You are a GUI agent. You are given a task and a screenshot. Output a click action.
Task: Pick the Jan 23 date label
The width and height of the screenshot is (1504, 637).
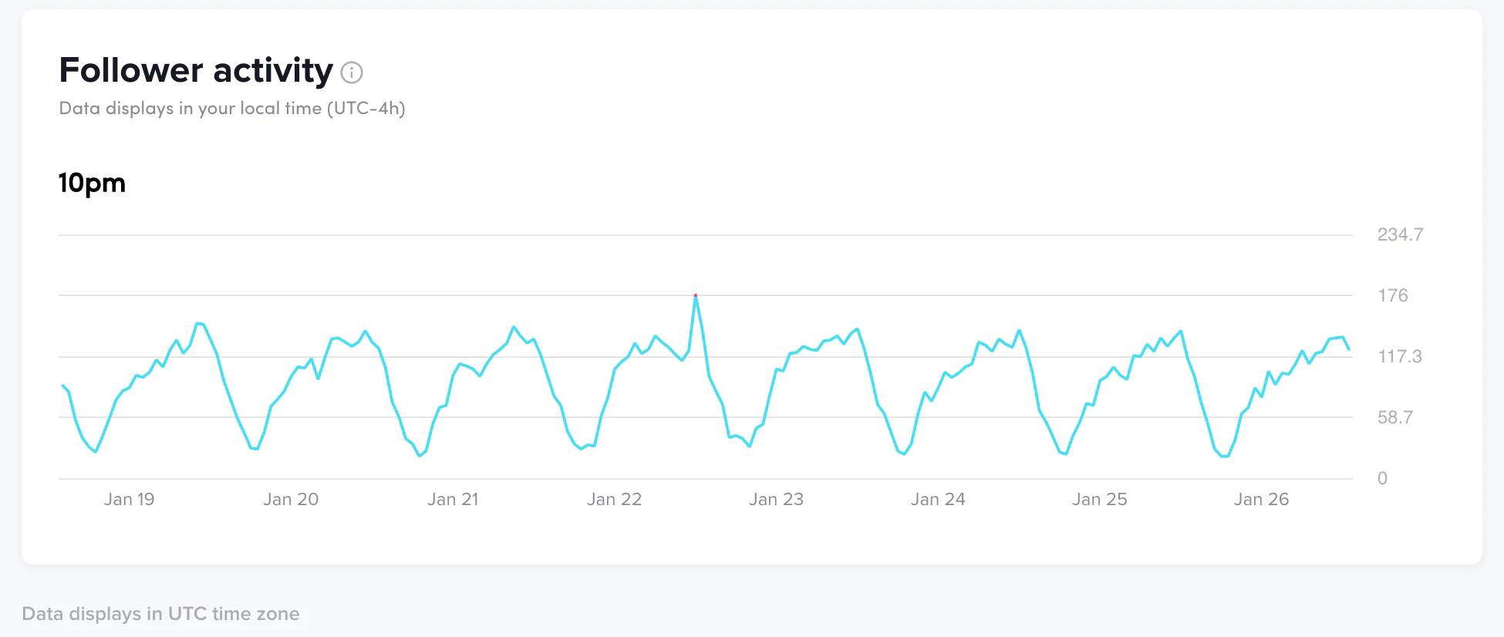coord(776,500)
